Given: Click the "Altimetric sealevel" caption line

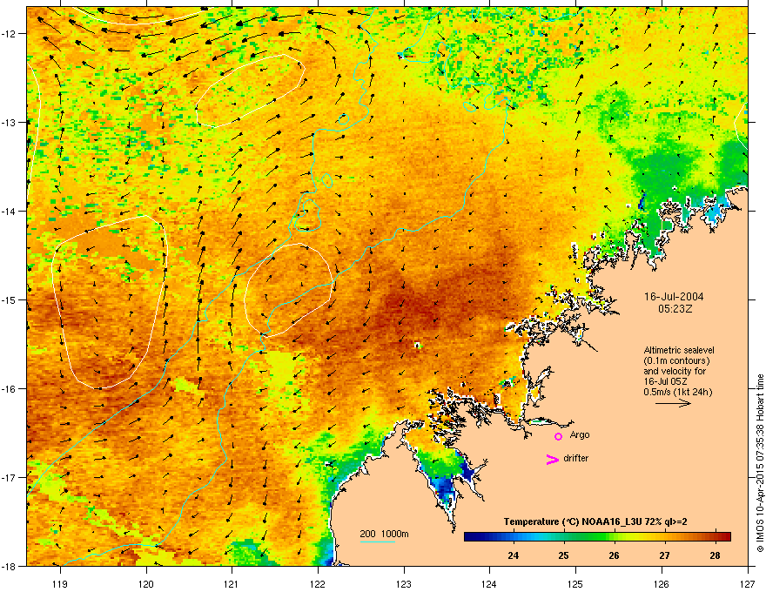Looking at the screenshot, I should point(679,350).
